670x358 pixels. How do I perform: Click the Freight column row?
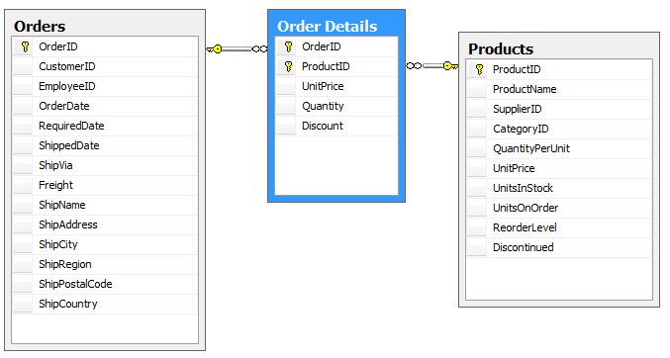click(x=105, y=185)
